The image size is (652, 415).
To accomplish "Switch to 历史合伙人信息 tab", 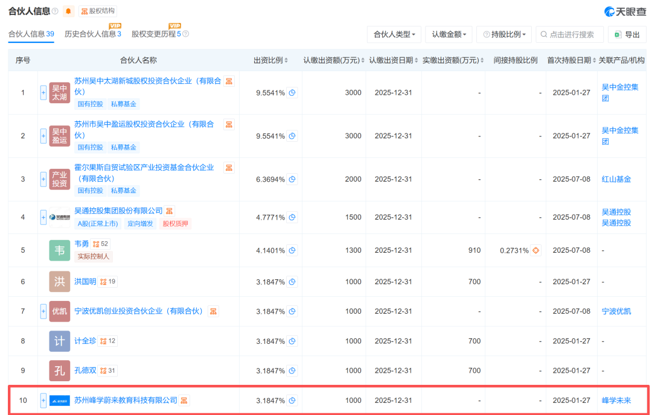I will [92, 34].
